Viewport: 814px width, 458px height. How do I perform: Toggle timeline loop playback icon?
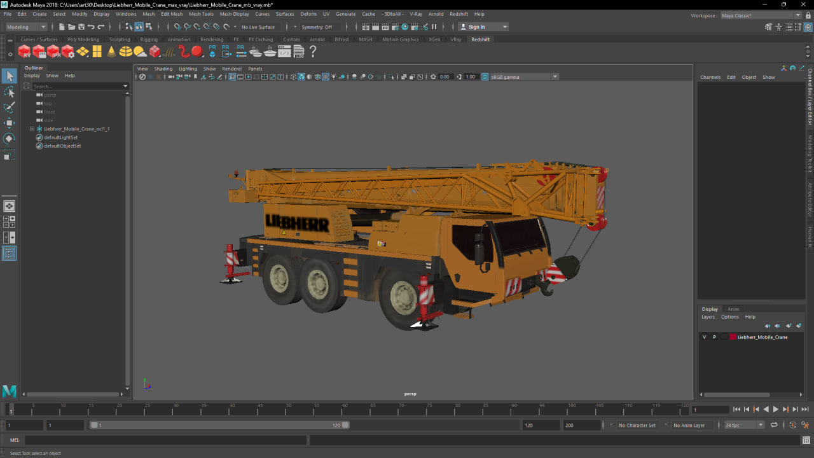pos(774,425)
